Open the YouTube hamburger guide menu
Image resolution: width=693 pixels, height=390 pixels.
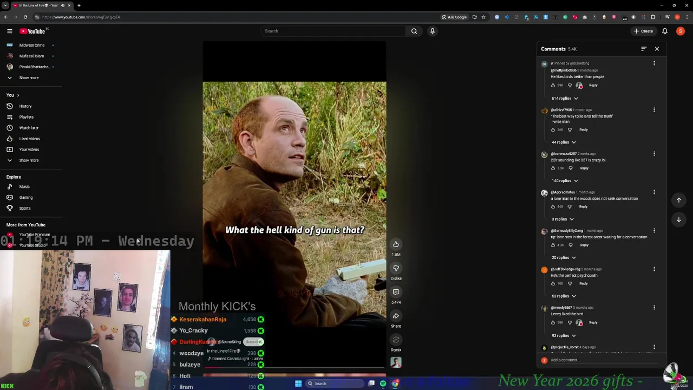(9, 31)
